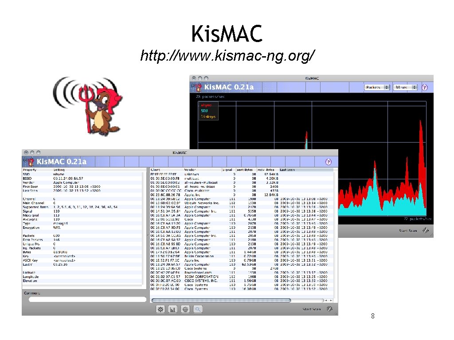Select the Inj. Packets property row
This screenshot has height=340, width=454.
pos(83,248)
